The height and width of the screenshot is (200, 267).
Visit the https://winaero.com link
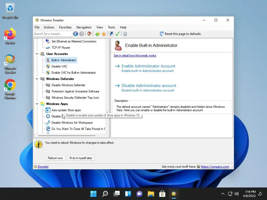click(215, 167)
